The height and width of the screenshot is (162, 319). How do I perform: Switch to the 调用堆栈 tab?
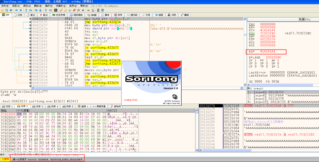click(x=76, y=15)
